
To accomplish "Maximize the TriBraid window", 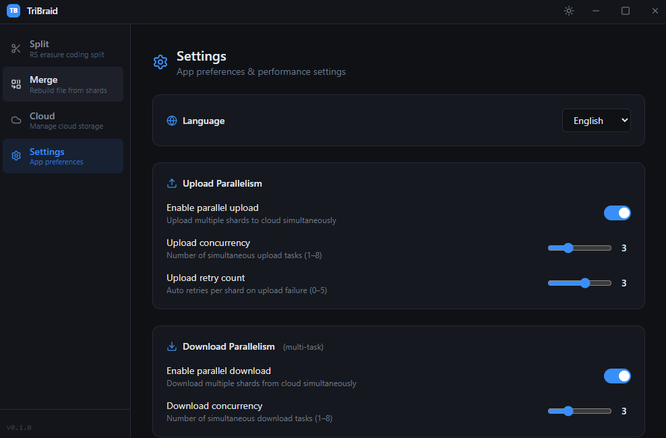I will coord(625,11).
